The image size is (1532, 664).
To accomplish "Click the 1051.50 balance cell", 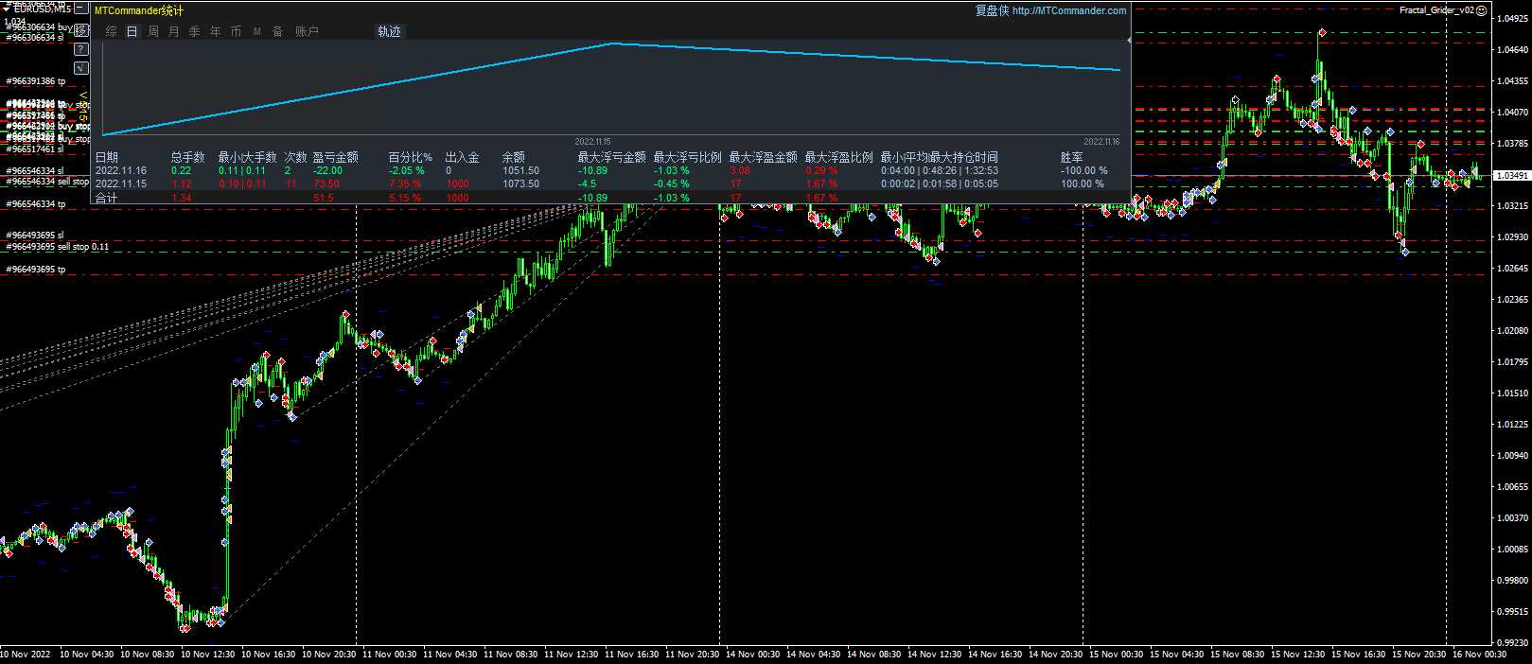I will tap(520, 171).
